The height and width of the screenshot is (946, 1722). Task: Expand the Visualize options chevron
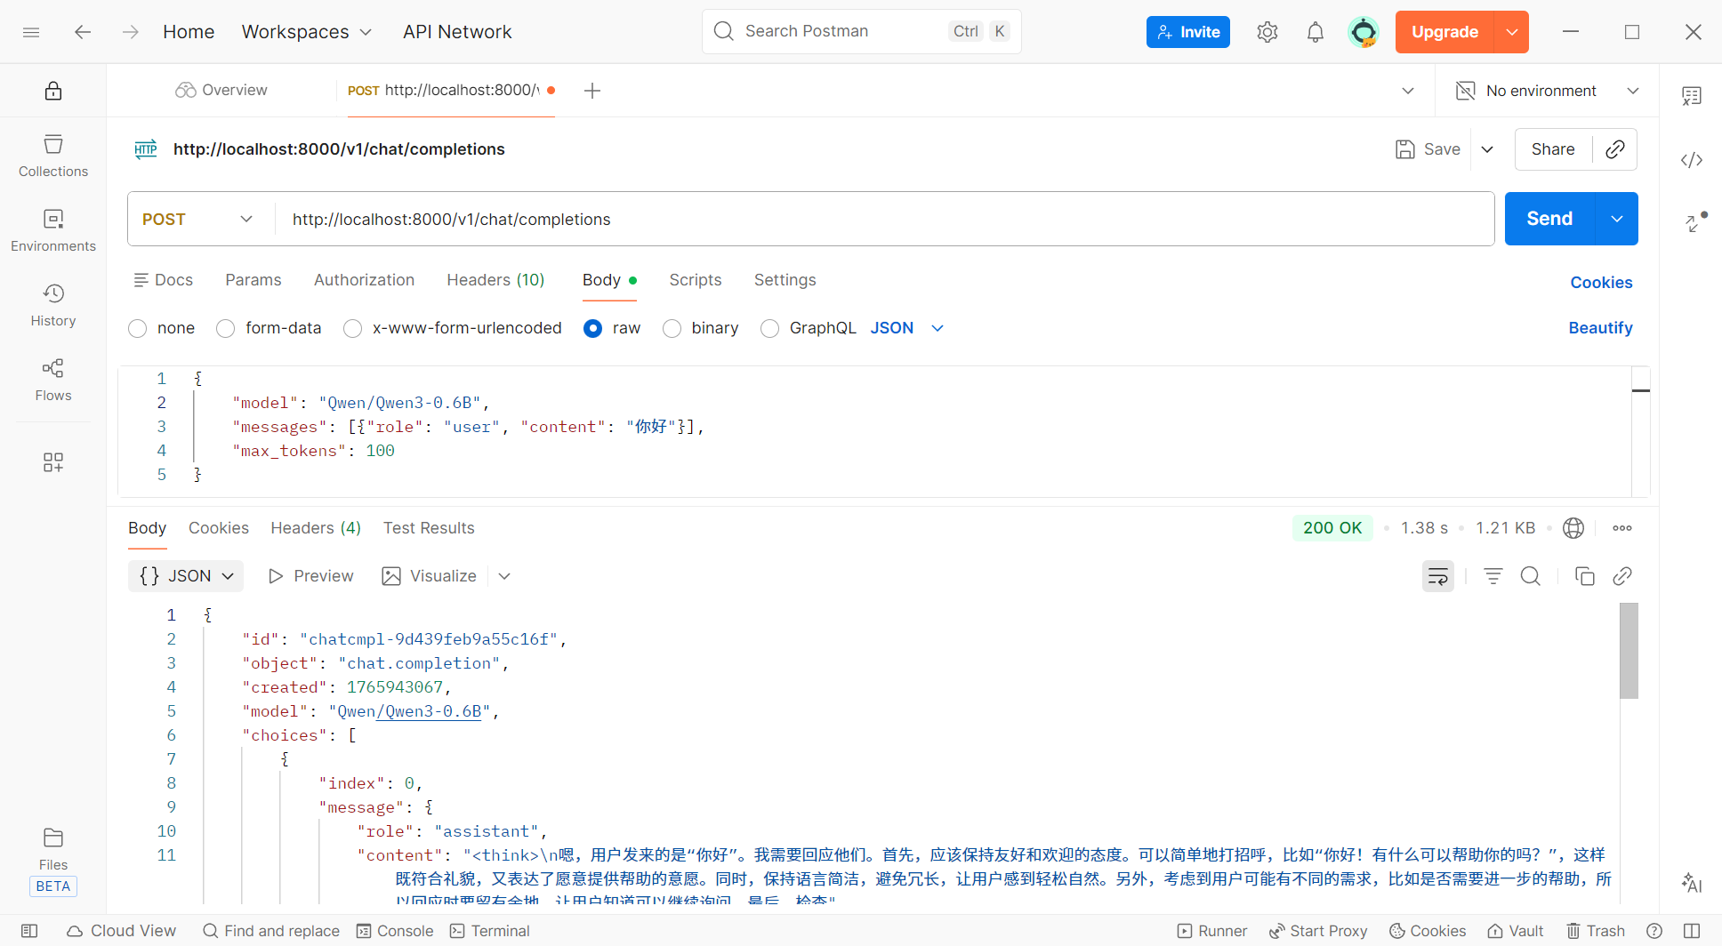click(504, 576)
